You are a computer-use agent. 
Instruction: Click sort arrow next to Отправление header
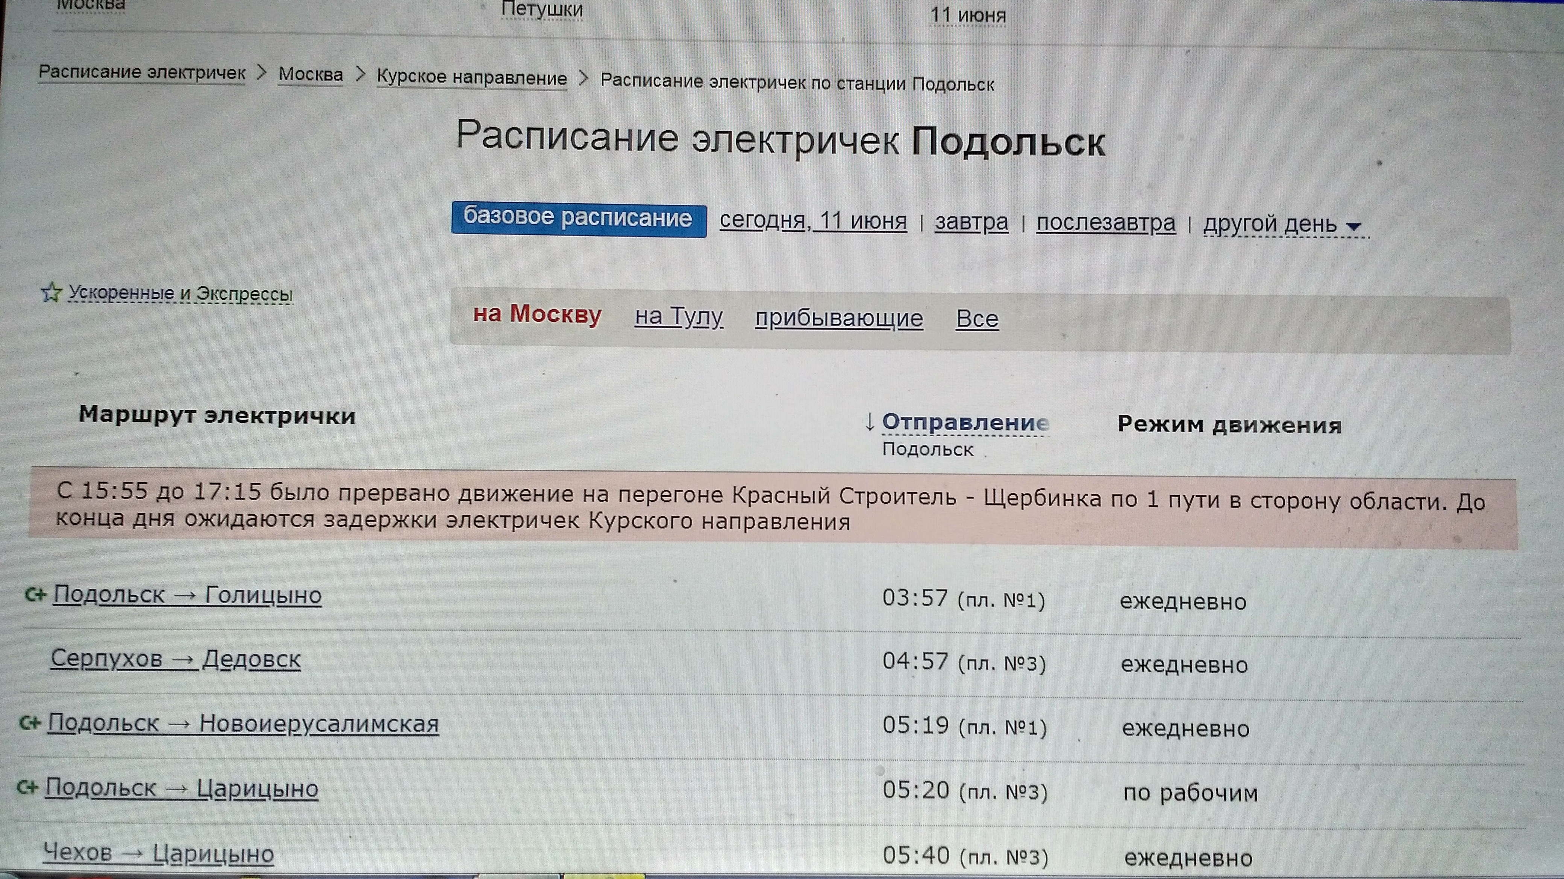tap(870, 421)
